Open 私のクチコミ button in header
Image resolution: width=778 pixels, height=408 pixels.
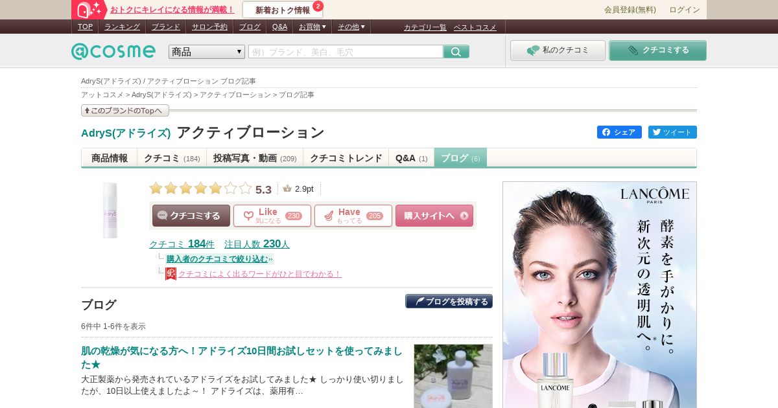click(558, 51)
